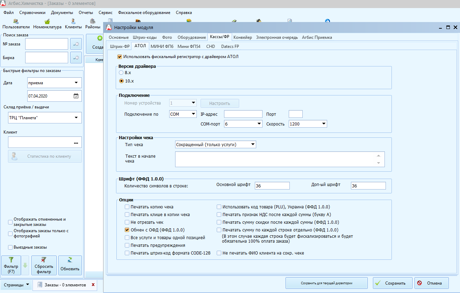Enable Печатать сумму скидки после каждой суммы
460x293 pixels.
[219, 222]
